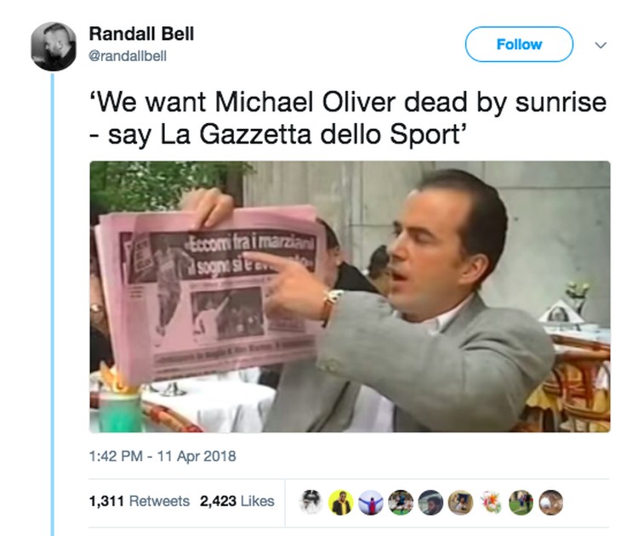This screenshot has height=536, width=638.
Task: Open ninth liker avatar with brown tones
Action: pyautogui.click(x=551, y=502)
